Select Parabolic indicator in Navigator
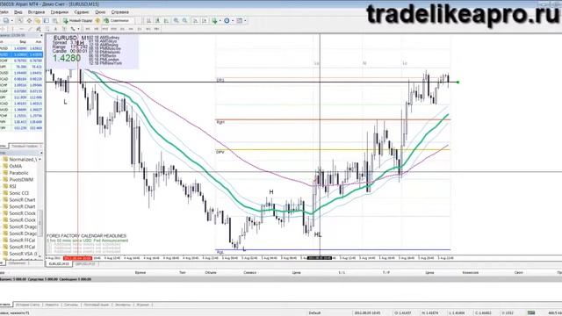562x316 pixels. (18, 173)
